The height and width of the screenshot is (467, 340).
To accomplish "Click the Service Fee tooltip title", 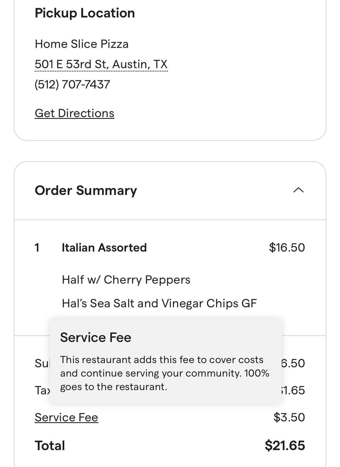I will 96,337.
